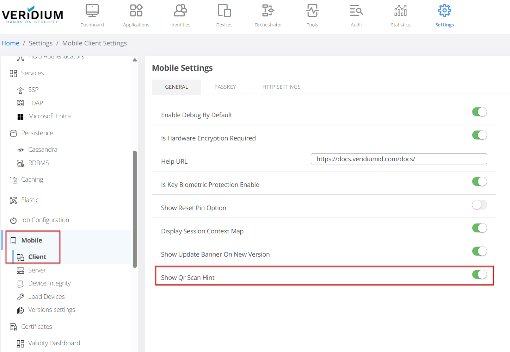Switch to the PASSKEY tab
The height and width of the screenshot is (352, 510).
point(225,87)
